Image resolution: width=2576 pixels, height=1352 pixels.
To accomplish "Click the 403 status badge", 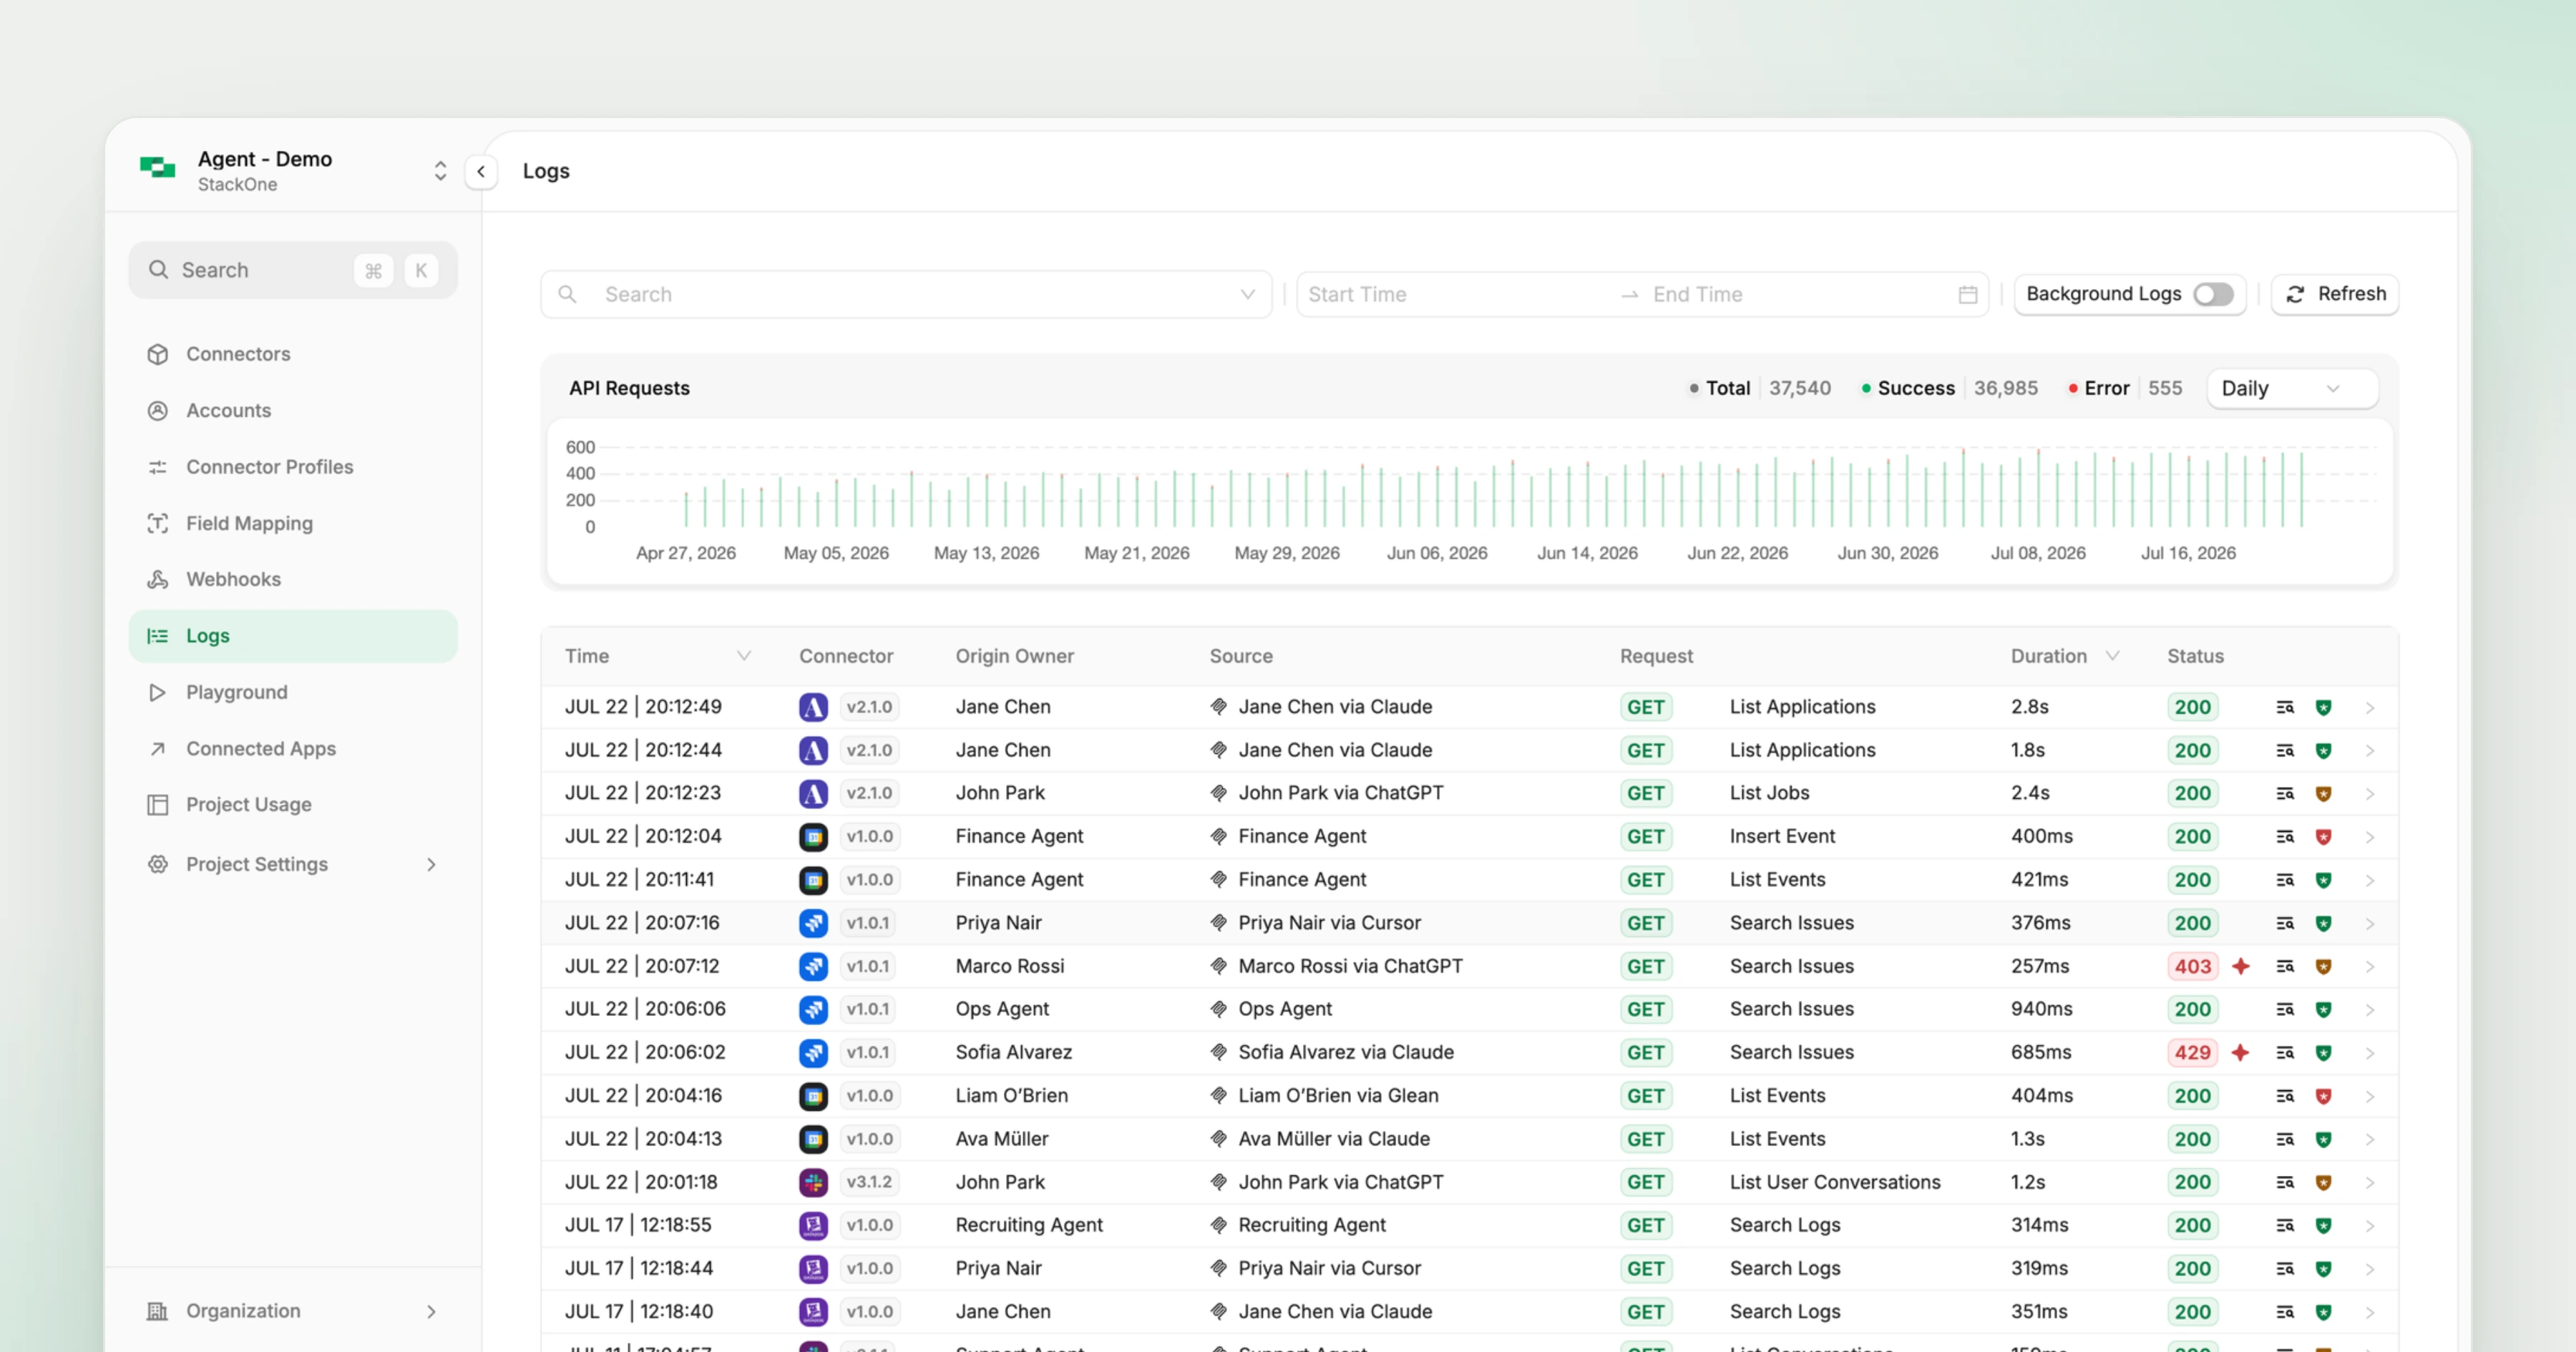I will click(x=2193, y=966).
